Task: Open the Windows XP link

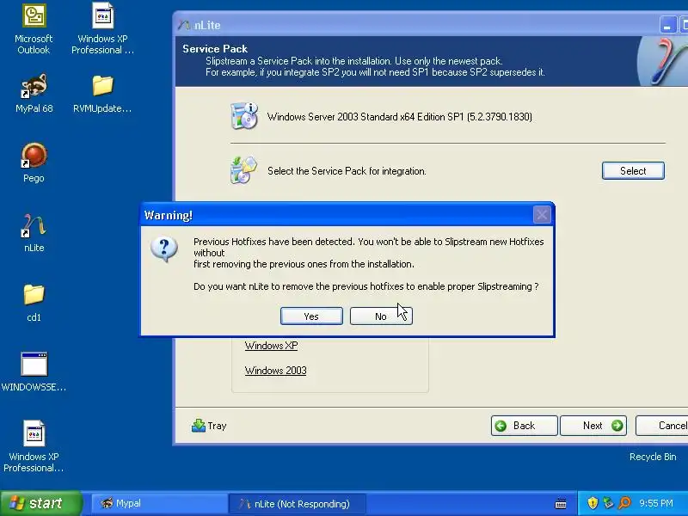Action: pyautogui.click(x=271, y=346)
